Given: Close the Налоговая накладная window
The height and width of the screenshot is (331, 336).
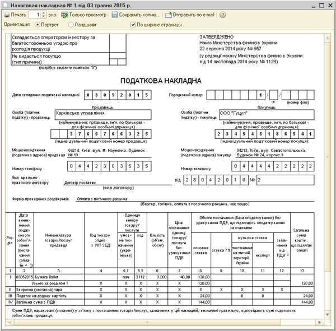Looking at the screenshot, I should click(330, 6).
